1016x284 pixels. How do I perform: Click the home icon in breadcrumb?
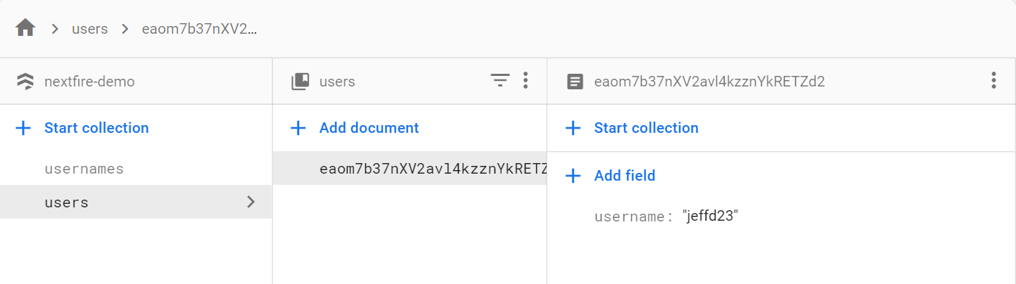tap(25, 29)
